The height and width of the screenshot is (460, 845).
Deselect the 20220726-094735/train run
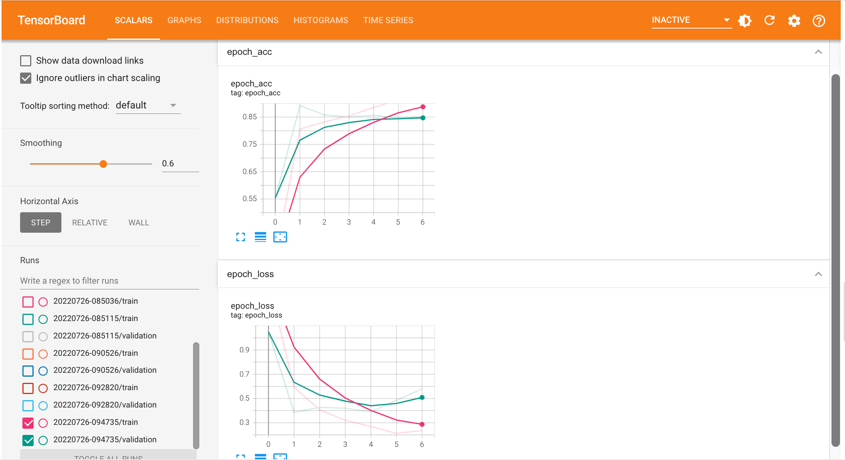tap(28, 423)
